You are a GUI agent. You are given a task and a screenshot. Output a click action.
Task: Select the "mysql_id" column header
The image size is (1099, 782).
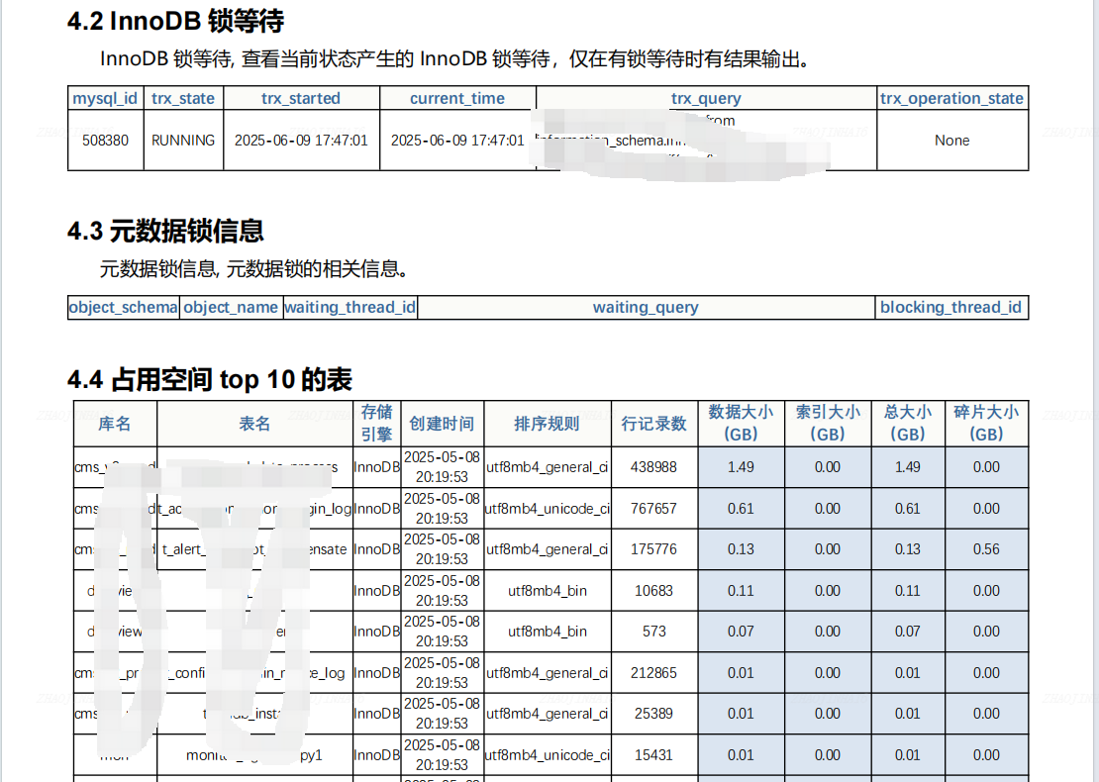105,98
